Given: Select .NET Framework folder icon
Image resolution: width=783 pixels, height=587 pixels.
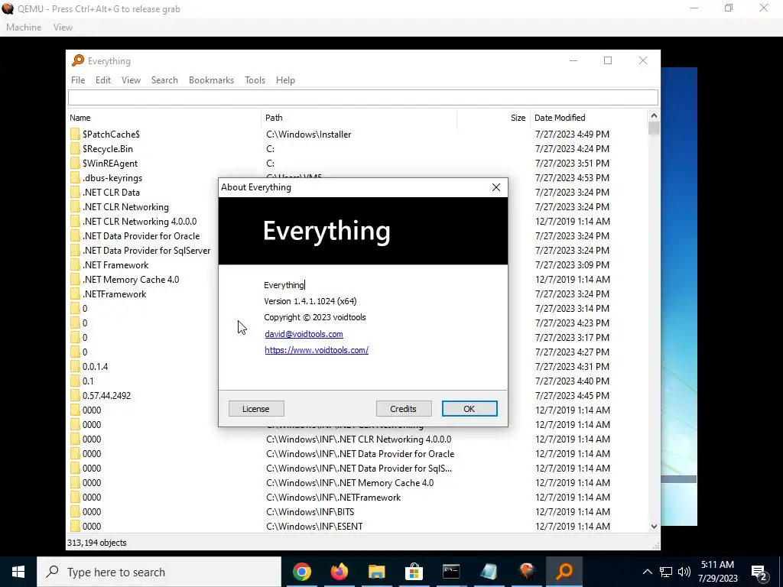Looking at the screenshot, I should pos(75,265).
